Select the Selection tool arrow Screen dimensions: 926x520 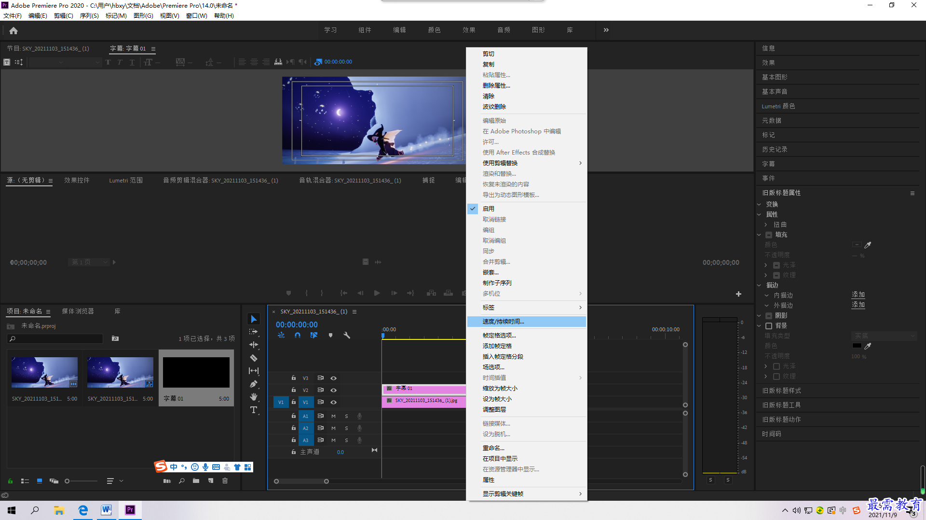coord(254,319)
